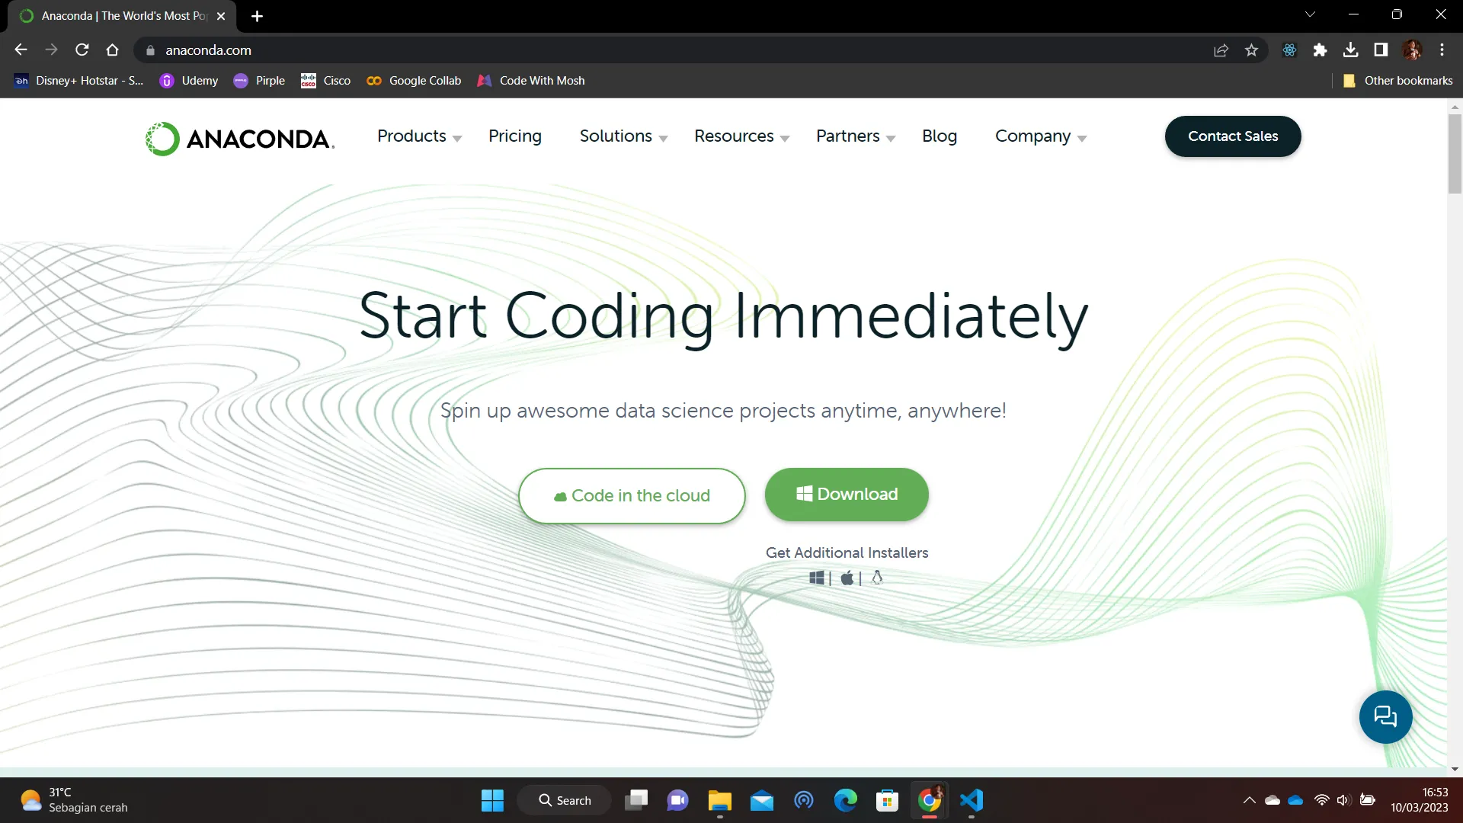Click the page vertical scrollbar thumb
Viewport: 1463px width, 823px height.
[x=1455, y=154]
